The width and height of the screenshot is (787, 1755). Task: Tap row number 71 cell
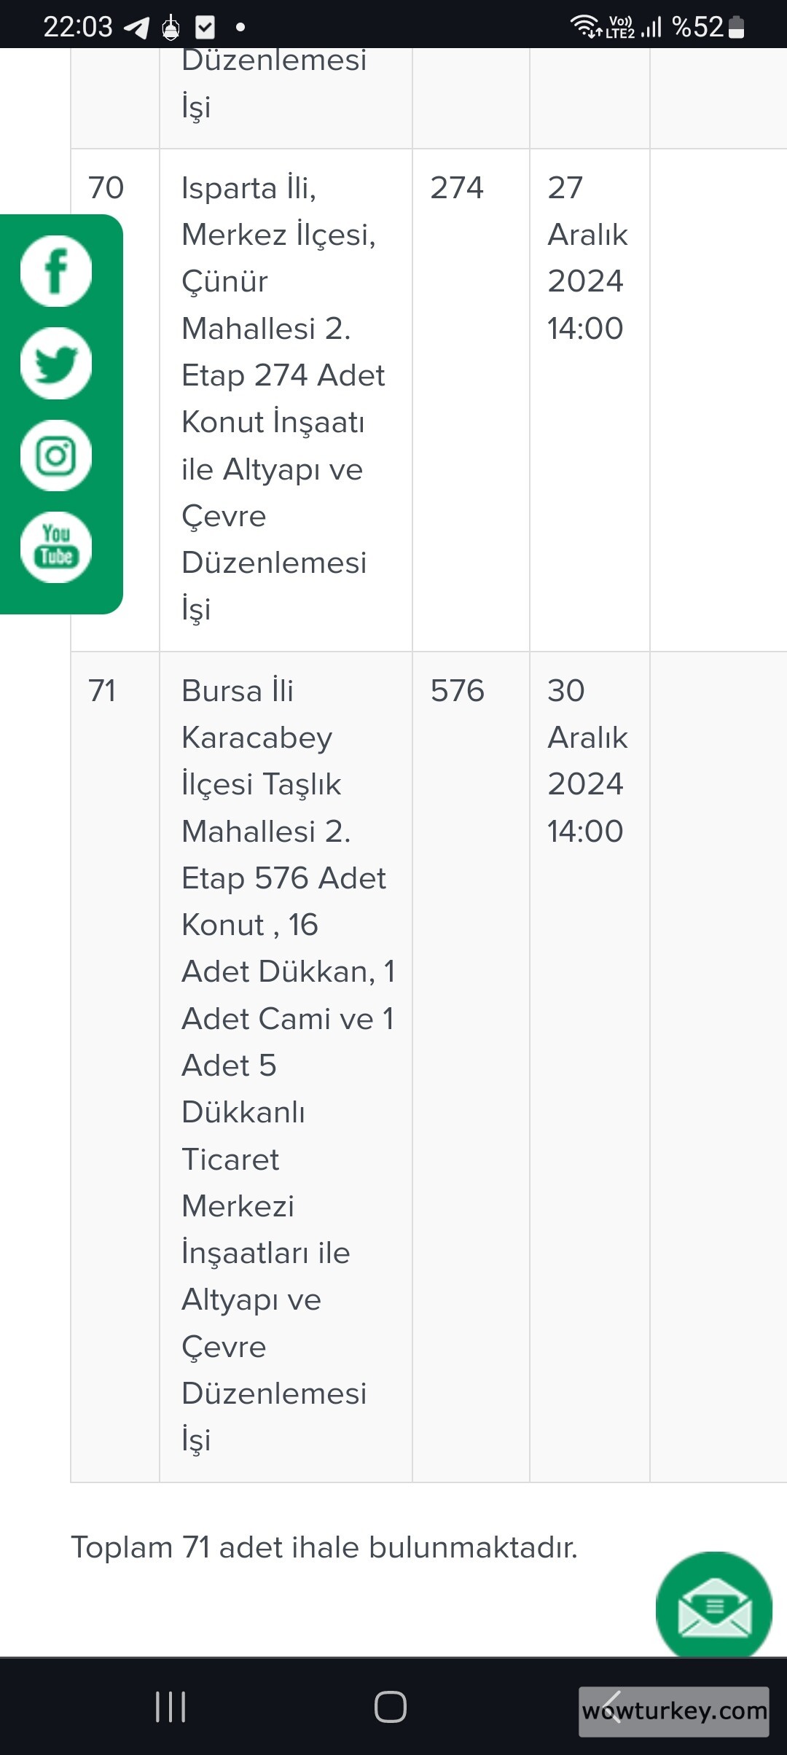click(103, 691)
